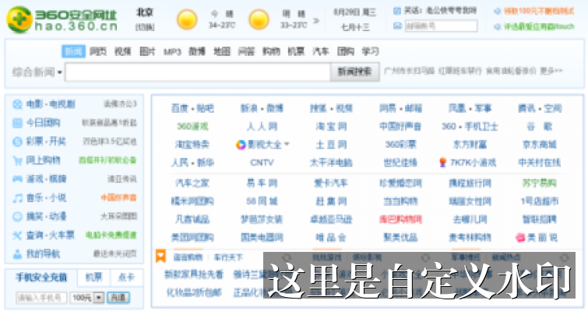Click the 7K7K小游戏 icon
Screen dimensions: 588x311
(443, 162)
